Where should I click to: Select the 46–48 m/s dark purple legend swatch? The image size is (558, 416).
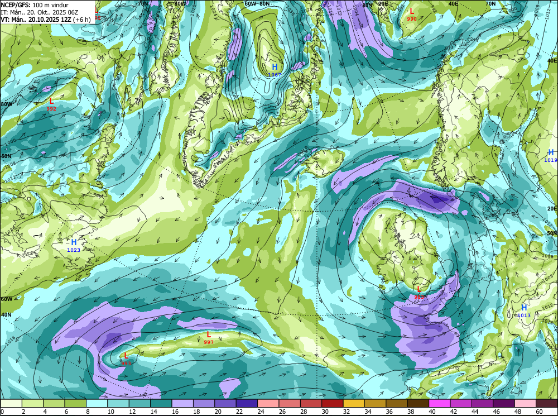[503, 403]
